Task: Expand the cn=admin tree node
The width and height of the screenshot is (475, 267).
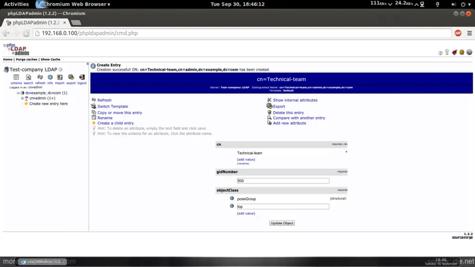Action: [22, 98]
